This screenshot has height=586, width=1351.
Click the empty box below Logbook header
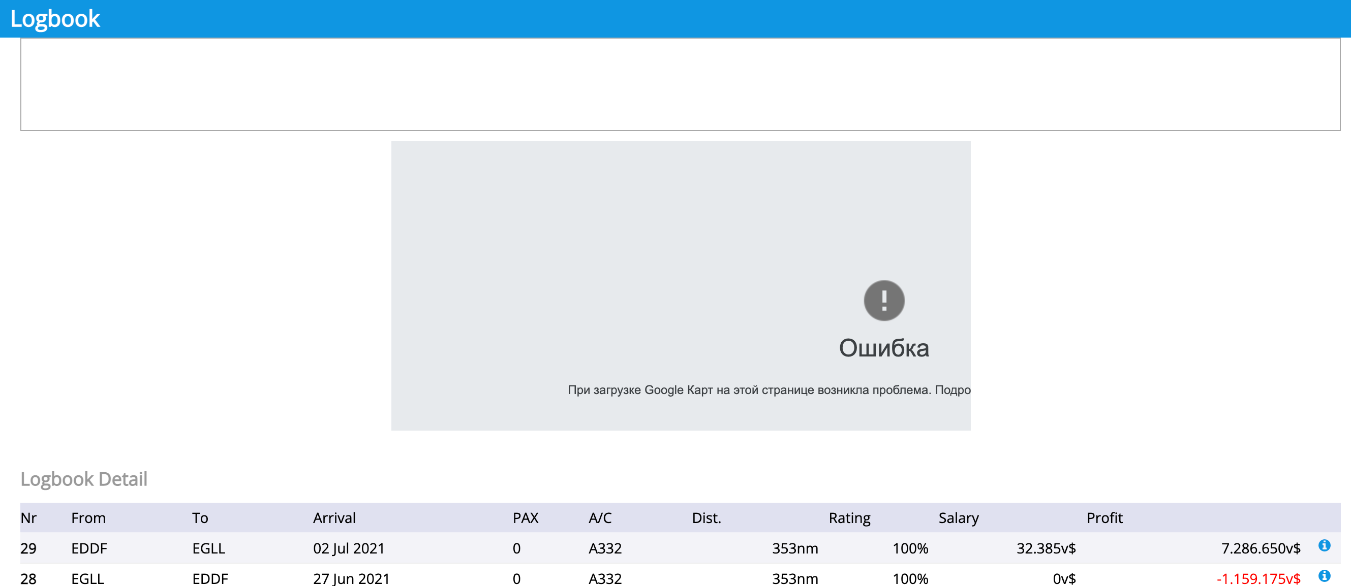[x=680, y=84]
